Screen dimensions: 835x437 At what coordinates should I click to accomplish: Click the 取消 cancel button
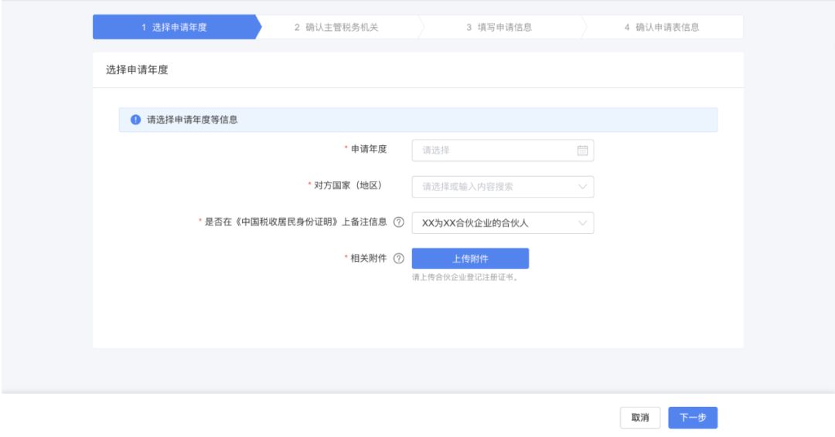pyautogui.click(x=639, y=418)
